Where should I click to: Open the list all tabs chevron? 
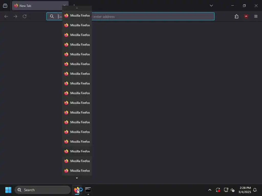pyautogui.click(x=211, y=6)
